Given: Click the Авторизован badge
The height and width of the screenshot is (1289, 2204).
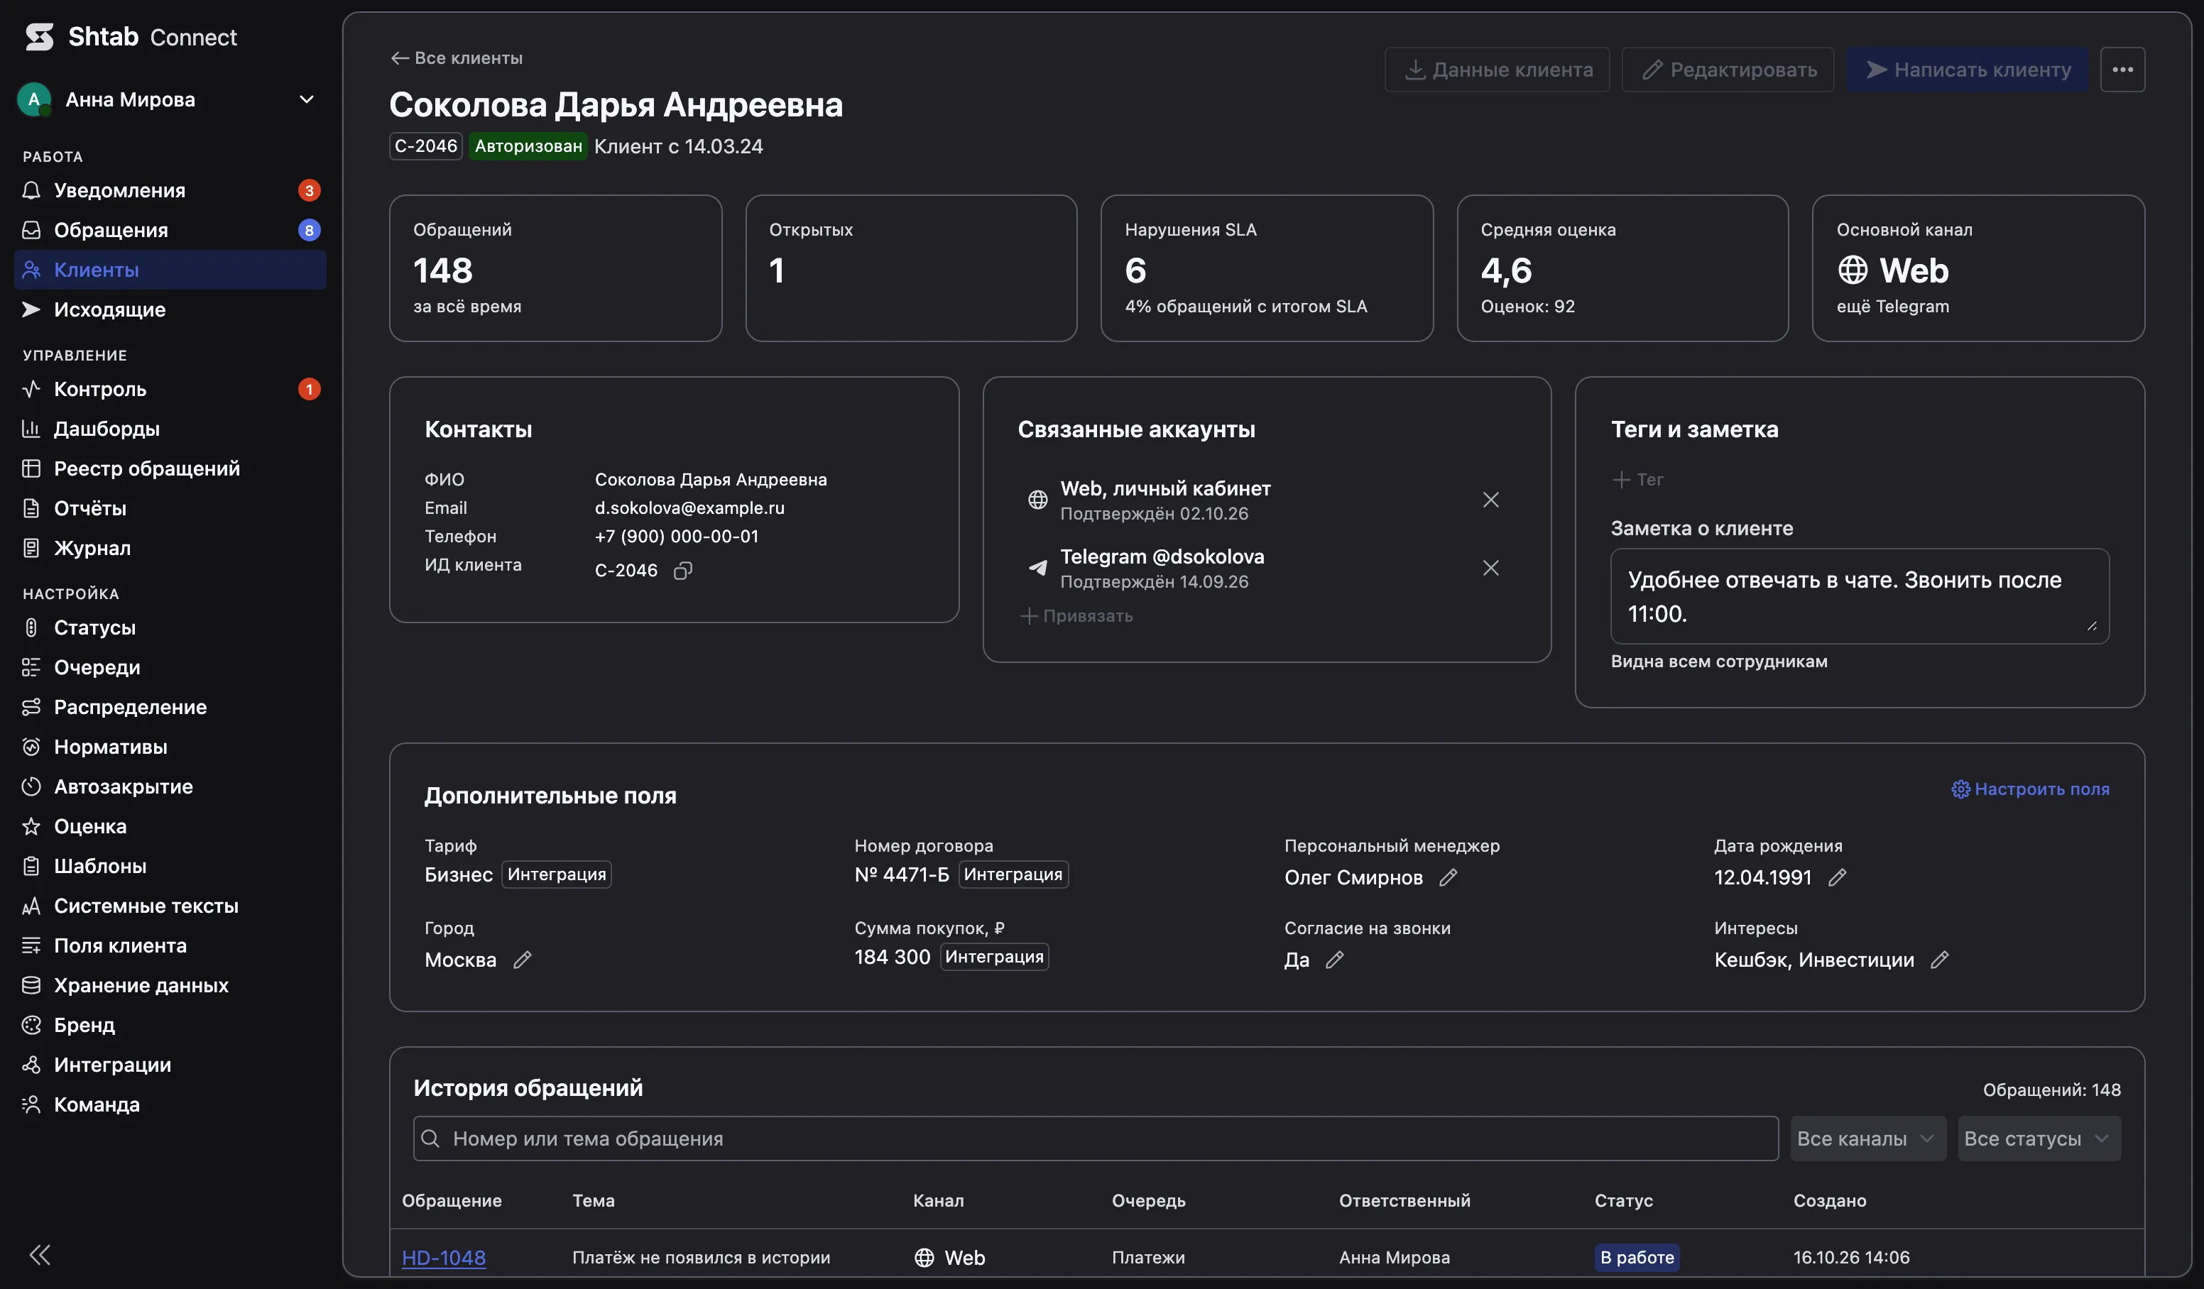Looking at the screenshot, I should (528, 146).
